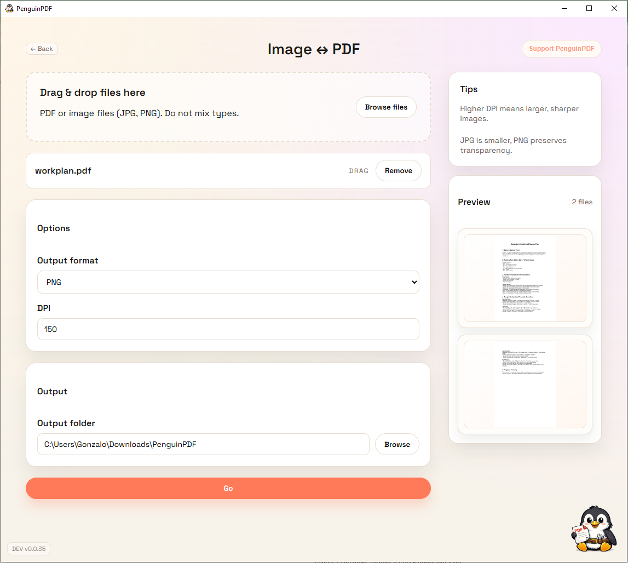628x563 pixels.
Task: Click inside the DPI input field
Action: click(228, 329)
